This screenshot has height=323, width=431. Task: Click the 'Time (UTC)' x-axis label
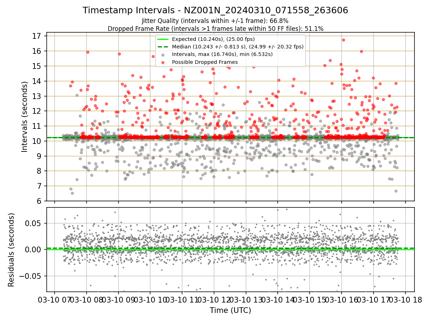coord(230,310)
